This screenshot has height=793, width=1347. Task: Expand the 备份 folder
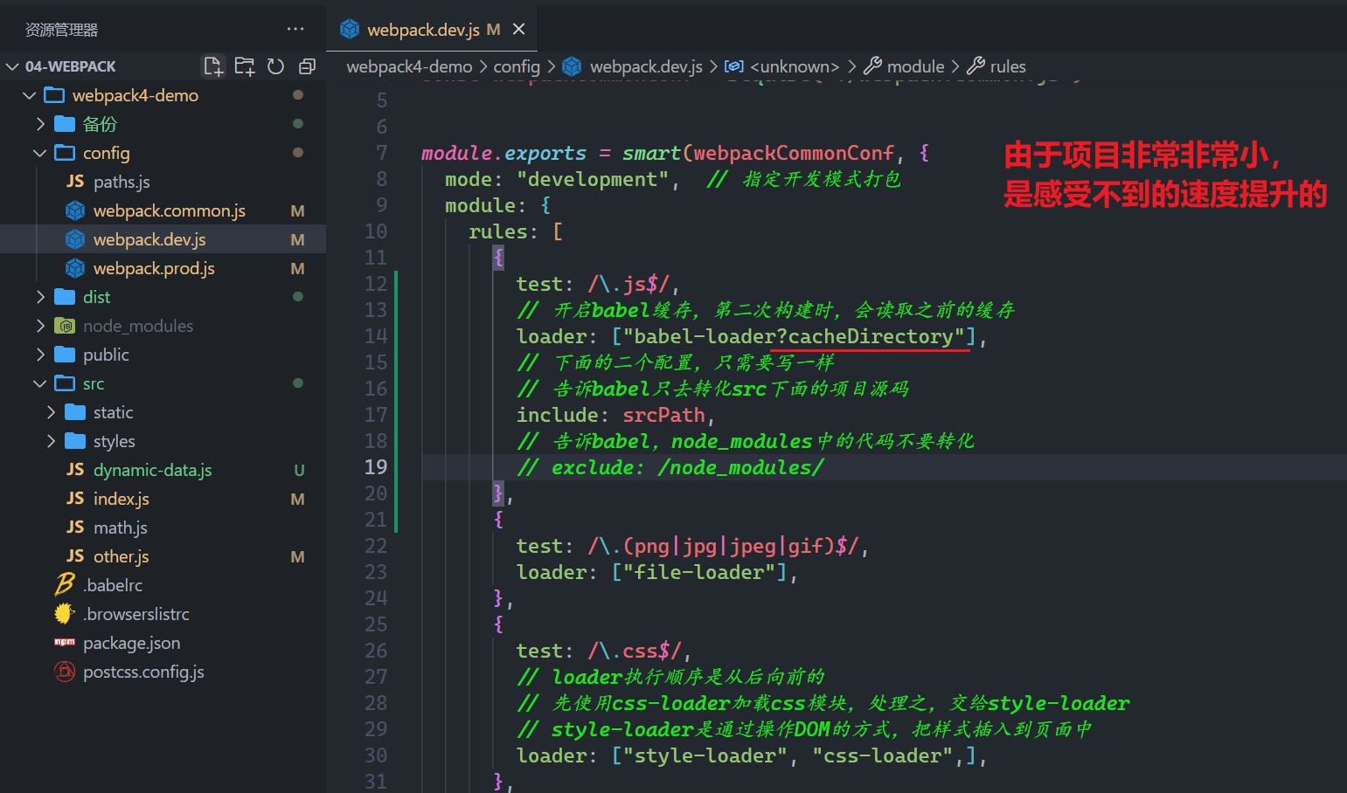(40, 124)
